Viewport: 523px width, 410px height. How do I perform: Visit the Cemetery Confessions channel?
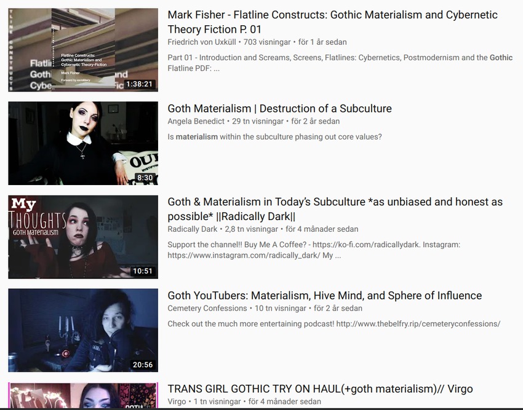pos(207,309)
